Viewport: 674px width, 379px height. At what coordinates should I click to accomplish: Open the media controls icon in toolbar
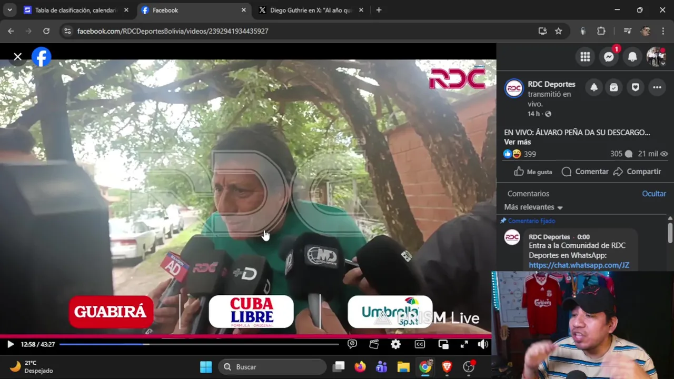point(627,31)
